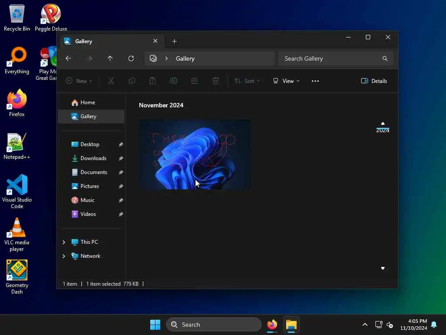Go up one folder level

click(x=110, y=58)
